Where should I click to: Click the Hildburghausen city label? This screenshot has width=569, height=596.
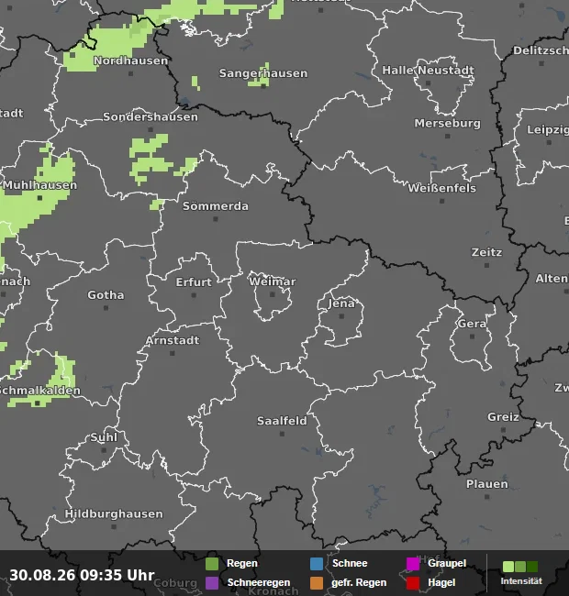tap(114, 513)
